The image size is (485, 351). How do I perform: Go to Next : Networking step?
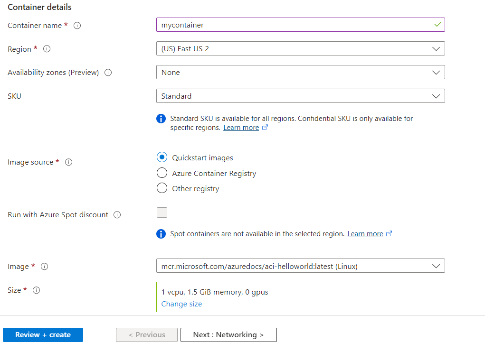228,335
